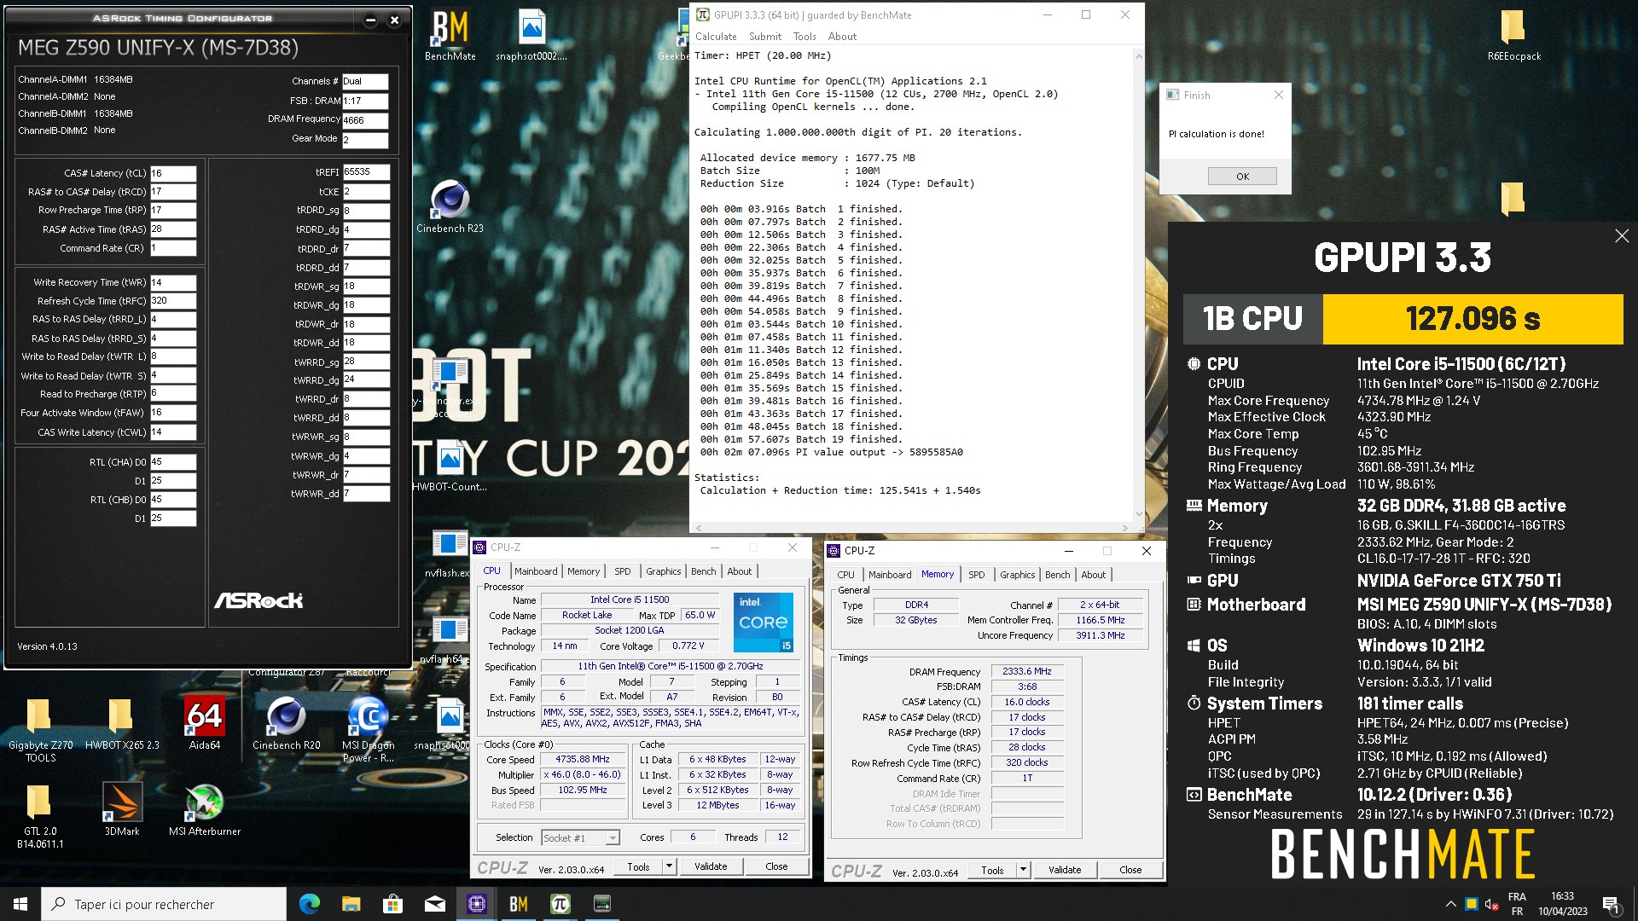Click the Refresh Cycle Time (tRFC) field
This screenshot has width=1638, height=921.
[x=173, y=301]
